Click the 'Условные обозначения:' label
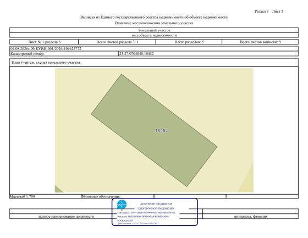This screenshot has width=308, height=238. click(101, 196)
